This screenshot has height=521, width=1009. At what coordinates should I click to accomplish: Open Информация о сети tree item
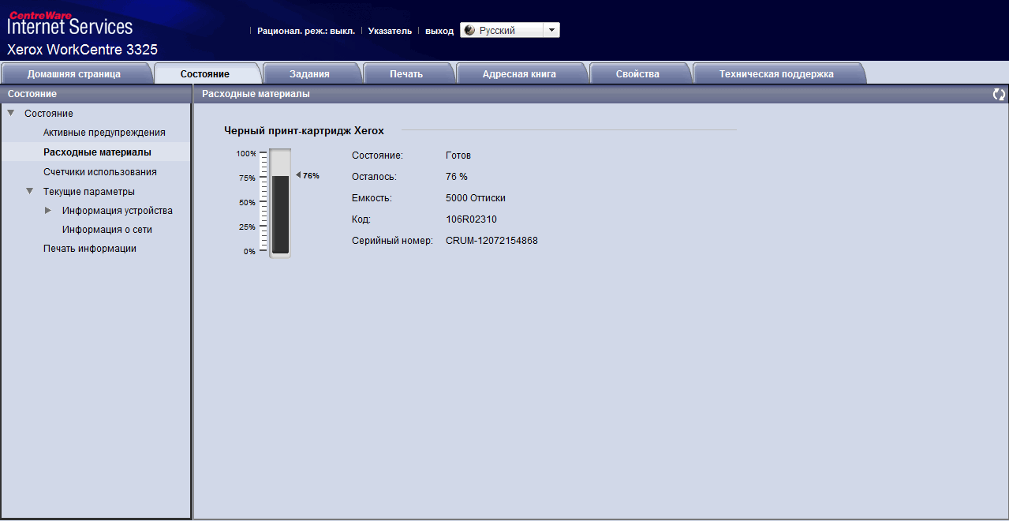point(107,229)
